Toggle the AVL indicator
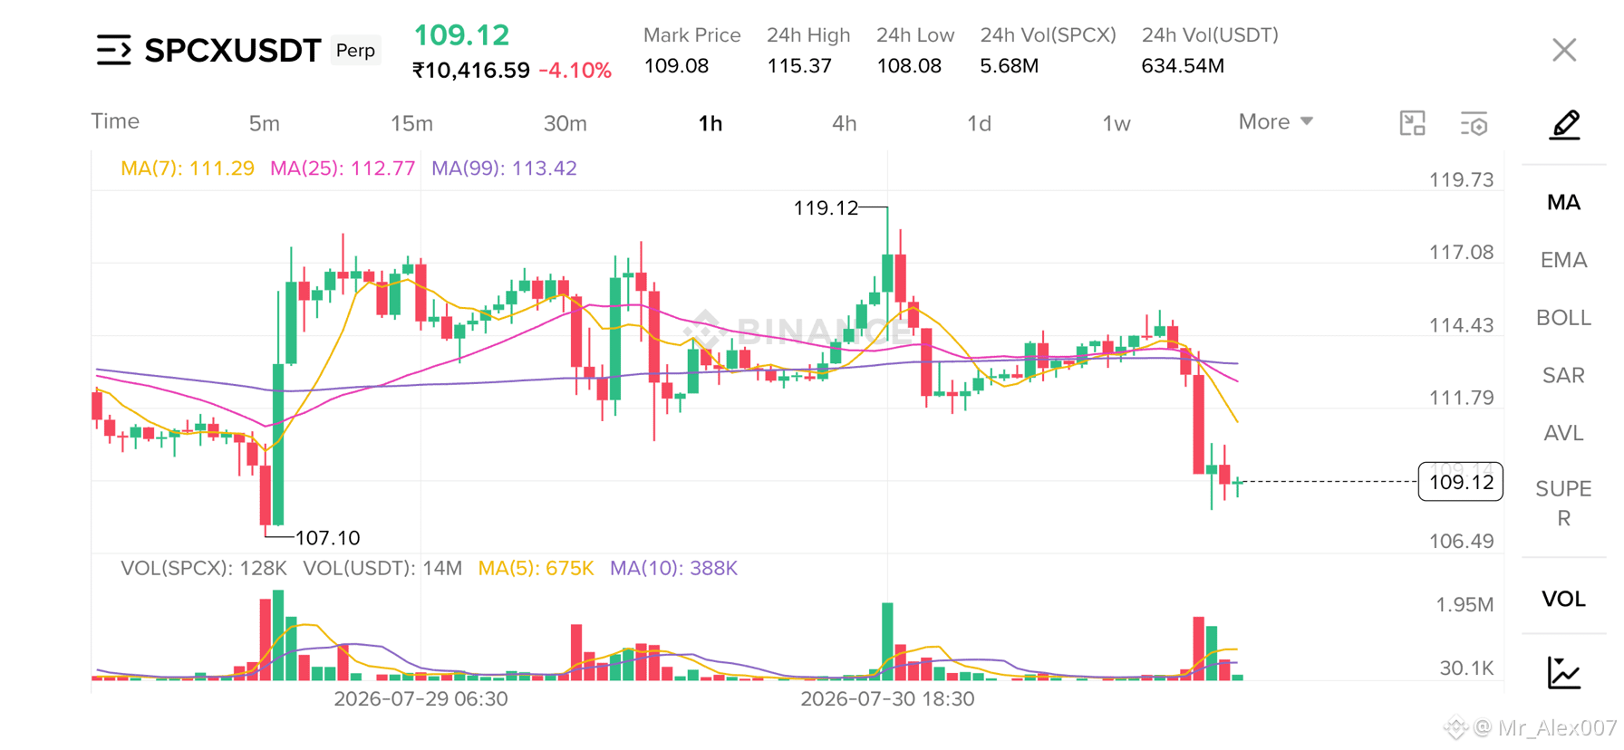Image resolution: width=1624 pixels, height=750 pixels. pyautogui.click(x=1563, y=433)
